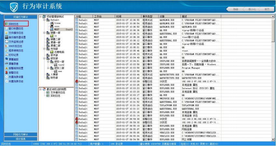This screenshot has width=276, height=146.
Task: Click the 文件操作日志 folder icon in sidebar
Action: pos(7,33)
